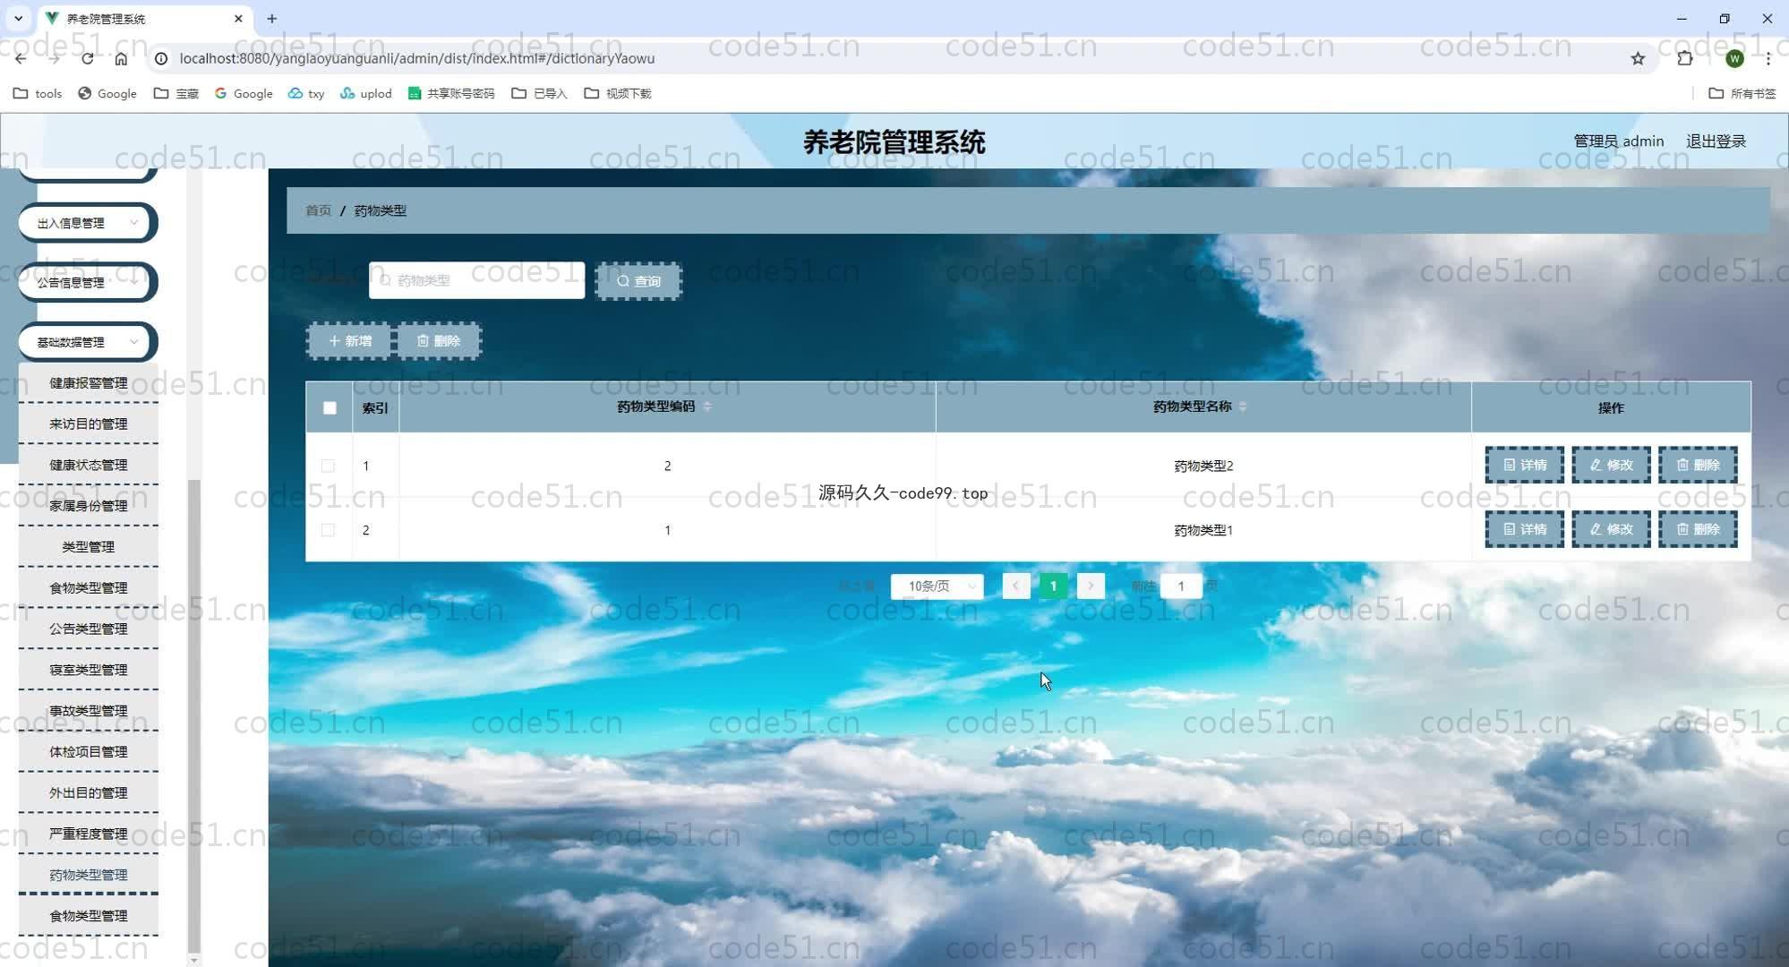Open 体检项目管理 in sidebar
This screenshot has width=1789, height=967.
point(88,752)
